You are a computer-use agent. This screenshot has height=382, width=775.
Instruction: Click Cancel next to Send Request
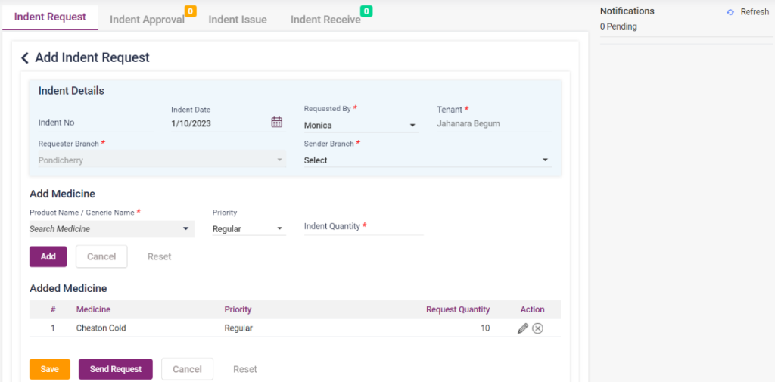click(187, 369)
